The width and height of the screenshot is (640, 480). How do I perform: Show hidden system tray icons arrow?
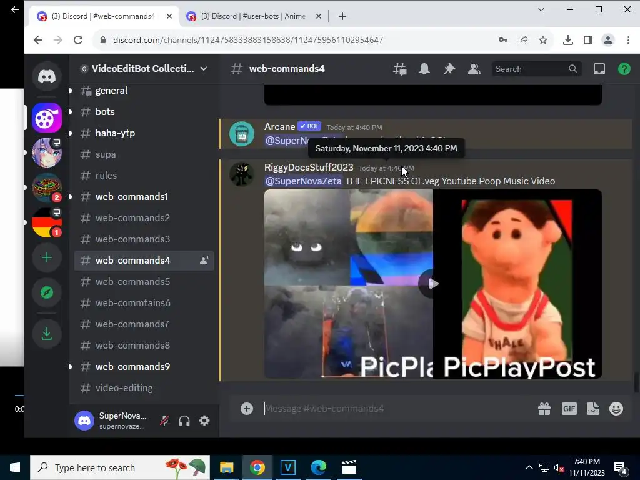529,467
